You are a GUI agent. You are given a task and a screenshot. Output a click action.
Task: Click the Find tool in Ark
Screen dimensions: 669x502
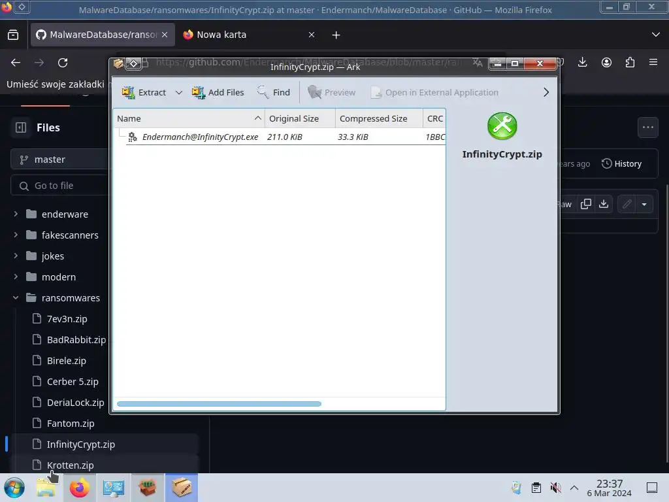(274, 92)
